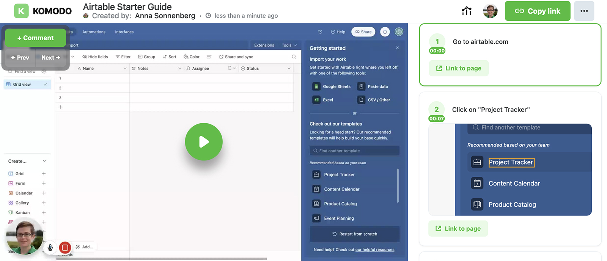Add a Gallery view with its plus icon
The width and height of the screenshot is (607, 261).
44,203
